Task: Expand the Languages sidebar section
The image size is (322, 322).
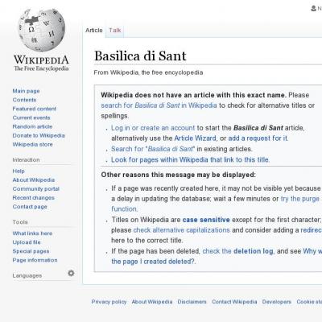Action: coord(27,275)
